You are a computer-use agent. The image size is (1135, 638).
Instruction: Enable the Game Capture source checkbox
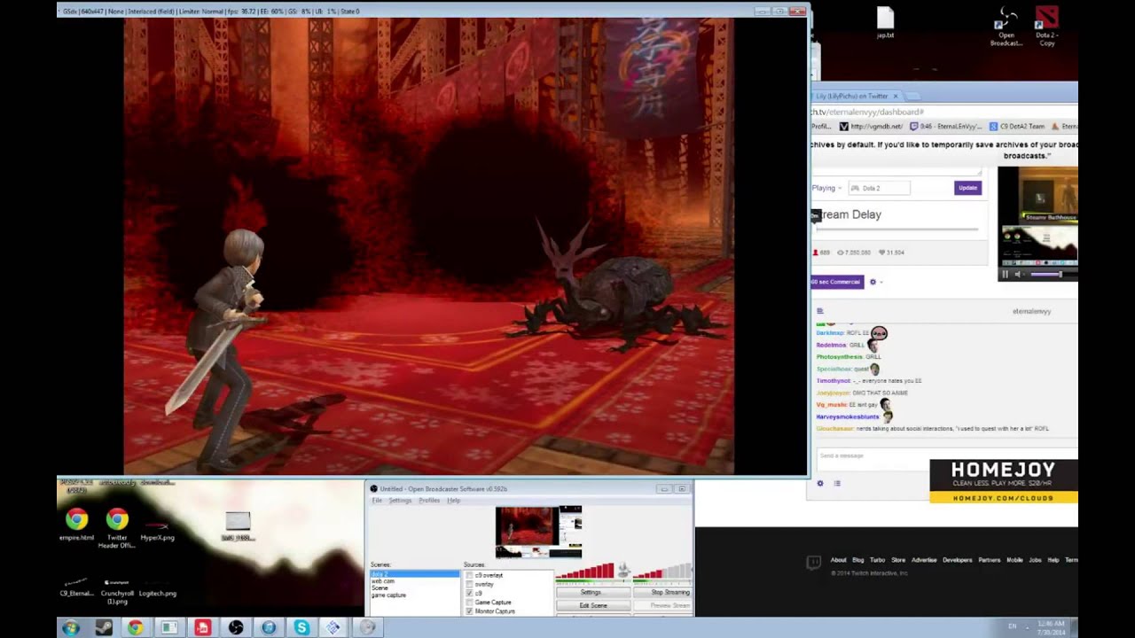pyautogui.click(x=469, y=603)
